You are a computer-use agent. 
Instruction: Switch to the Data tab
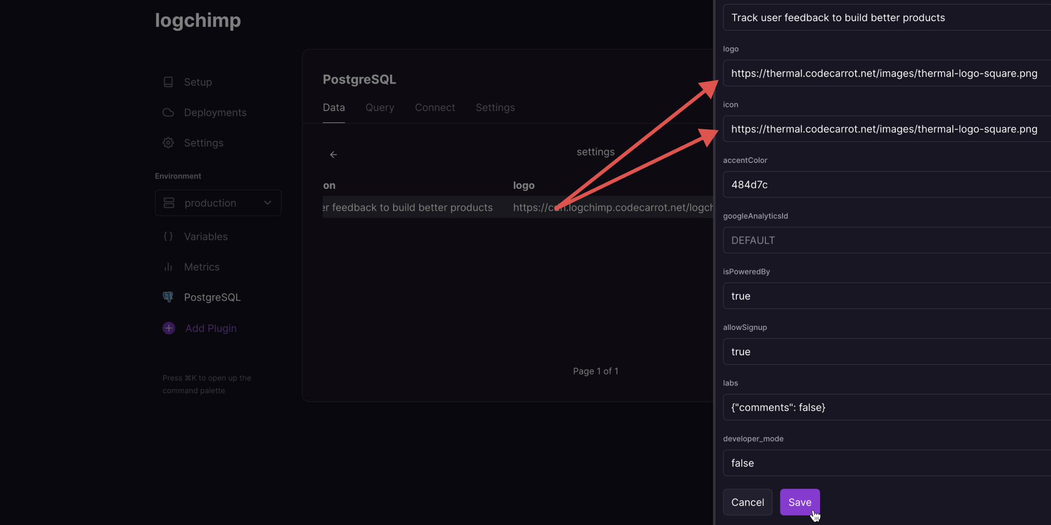coord(333,107)
